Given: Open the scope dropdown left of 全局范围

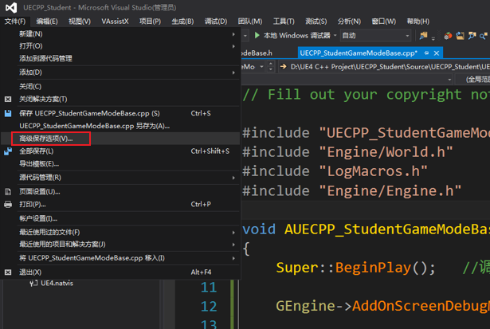Looking at the screenshot, I should click(449, 80).
